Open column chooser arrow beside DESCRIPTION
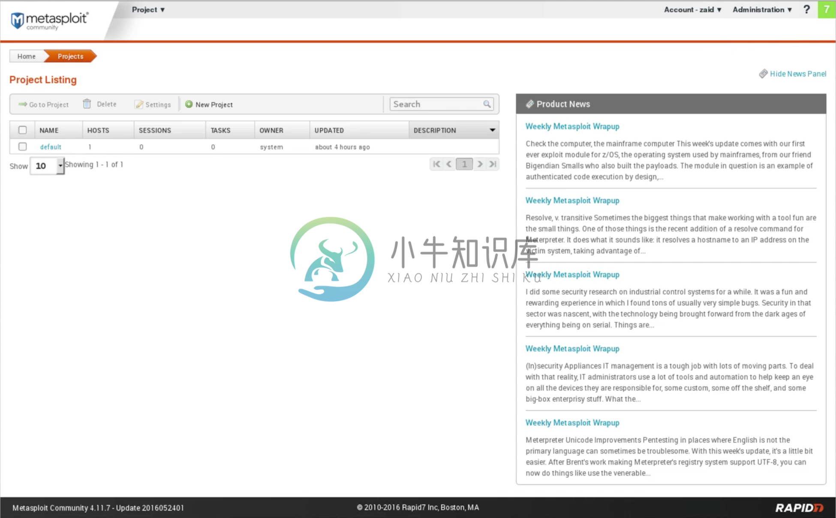Image resolution: width=836 pixels, height=518 pixels. [492, 130]
